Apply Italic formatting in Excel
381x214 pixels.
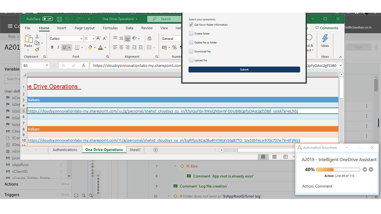[x=58, y=47]
